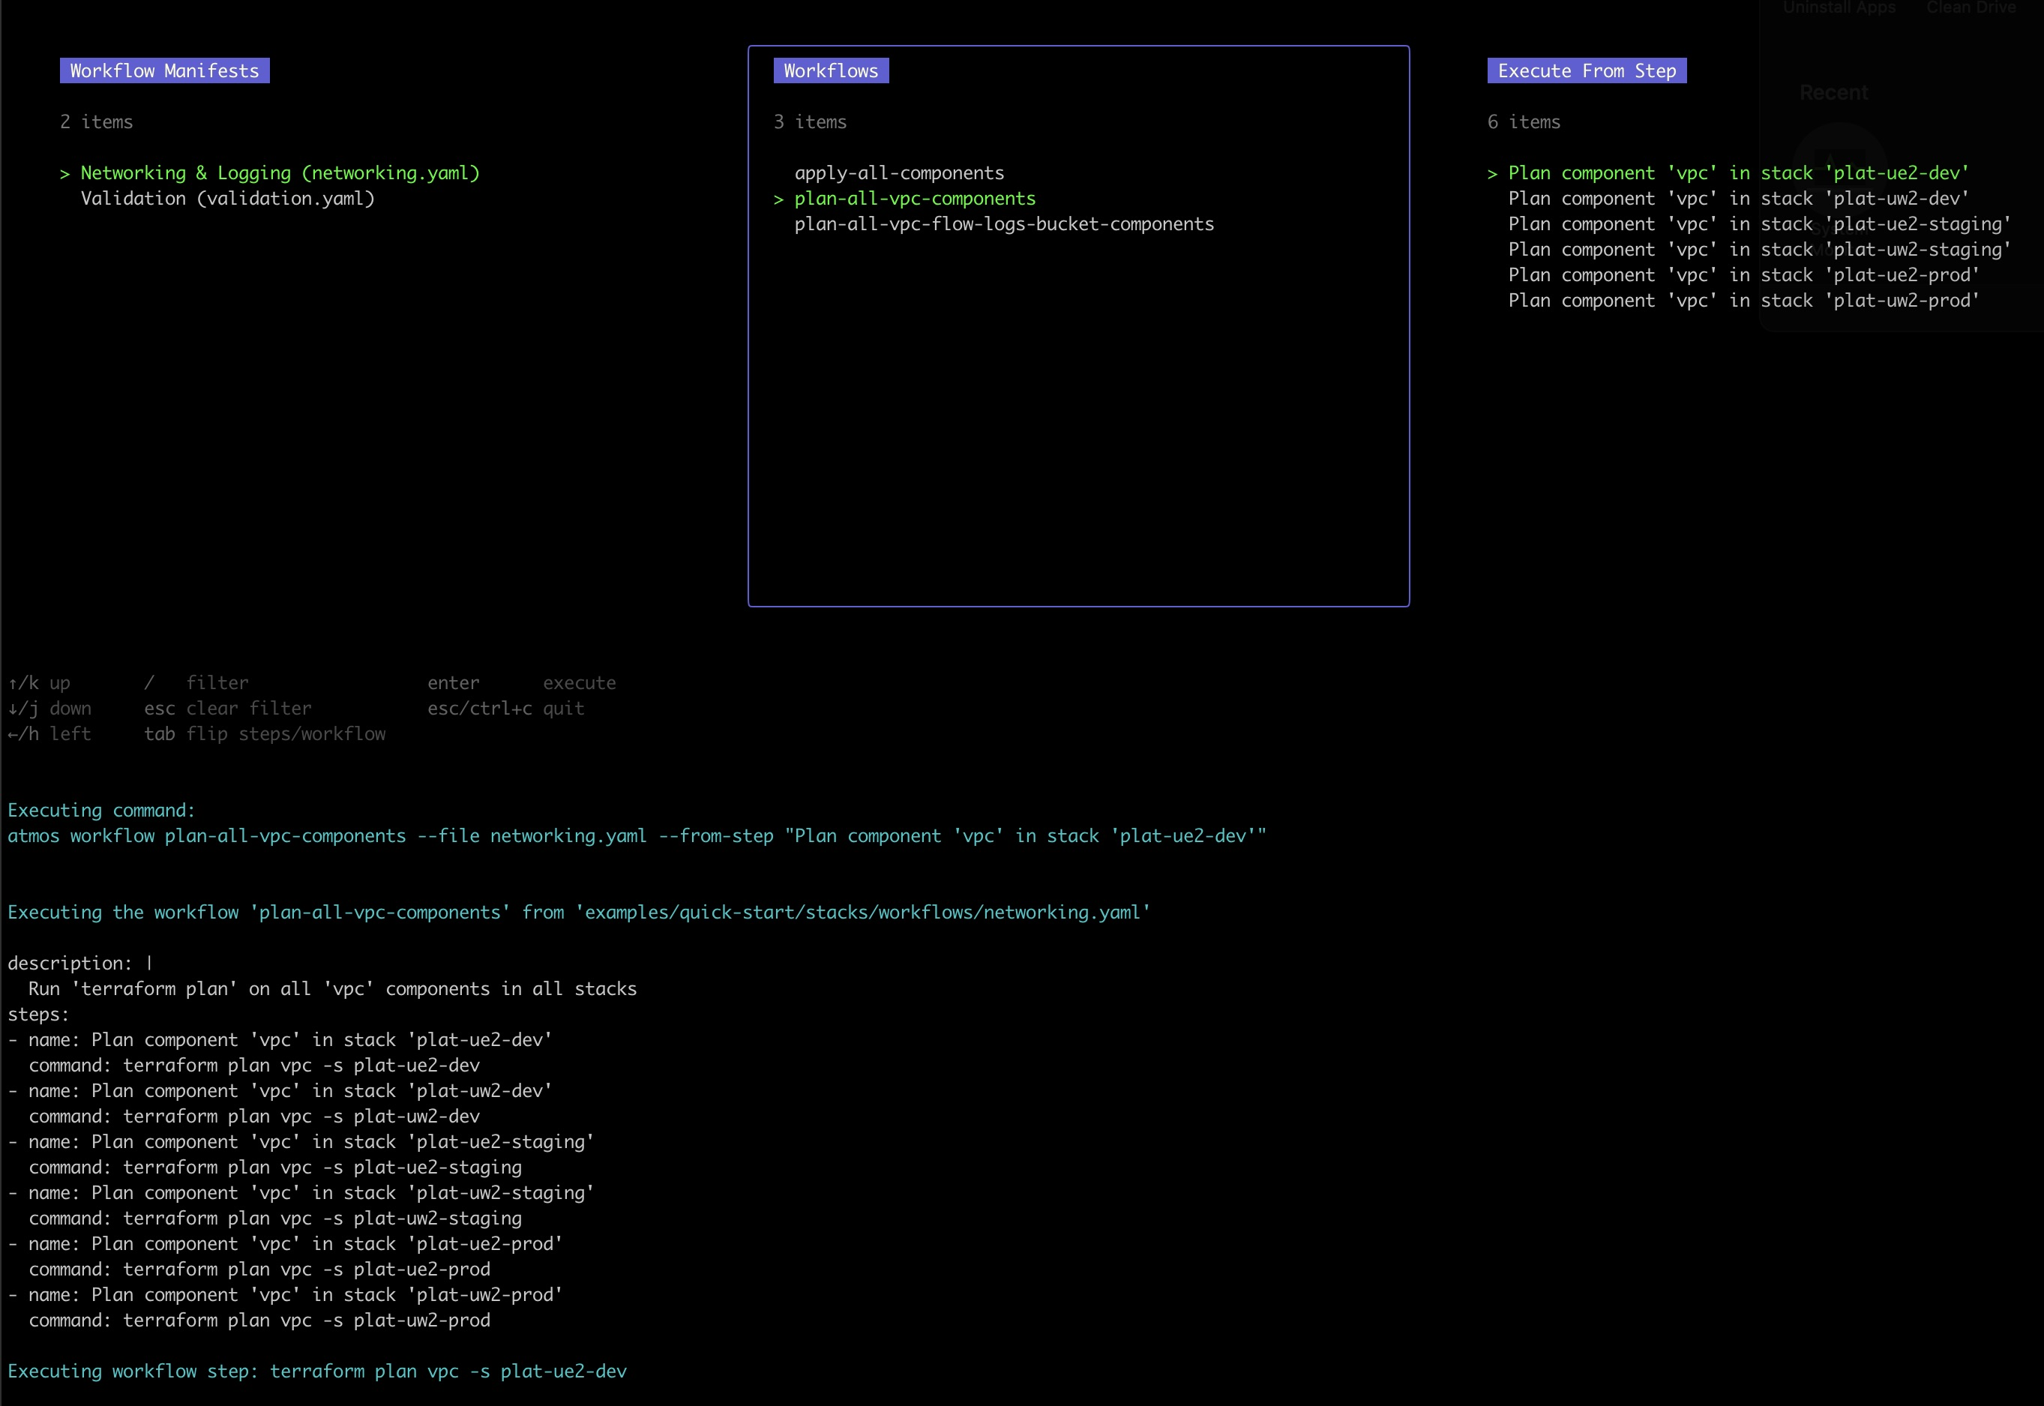Click the '6 items' count label
2044x1406 pixels.
[x=1523, y=121]
